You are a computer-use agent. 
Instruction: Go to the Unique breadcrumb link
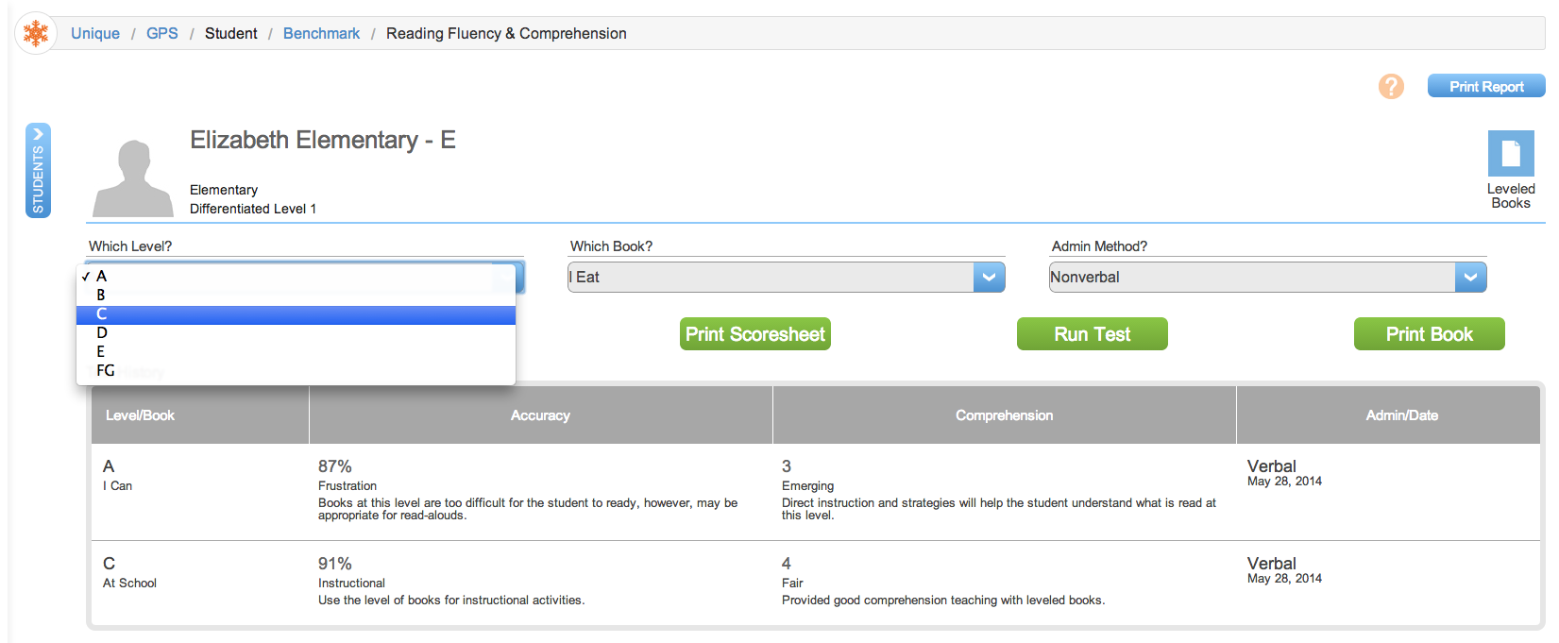(95, 33)
